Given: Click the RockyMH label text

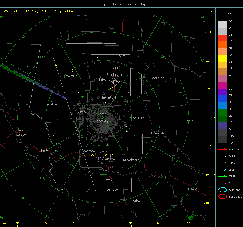Looking at the screenshot, I should [x=71, y=76].
